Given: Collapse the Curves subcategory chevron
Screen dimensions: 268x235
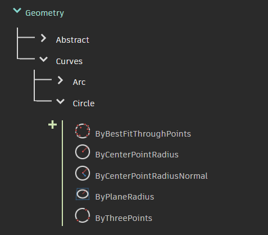Looking at the screenshot, I should click(x=44, y=59).
